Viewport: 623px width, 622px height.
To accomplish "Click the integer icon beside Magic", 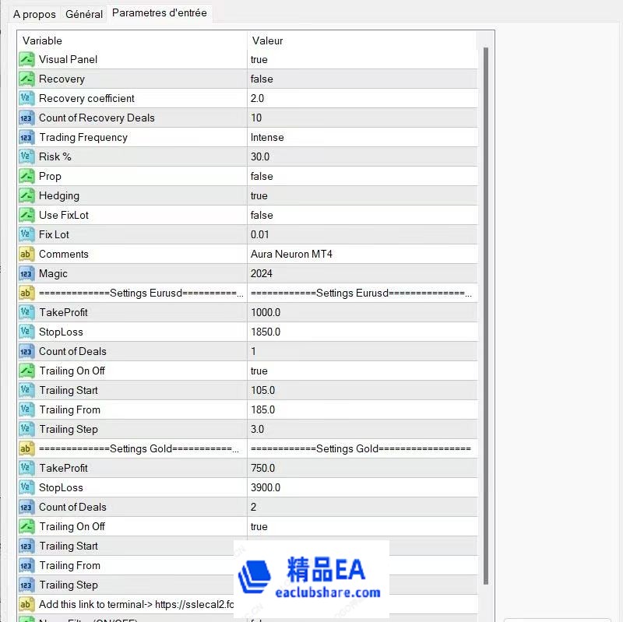I will pos(26,274).
